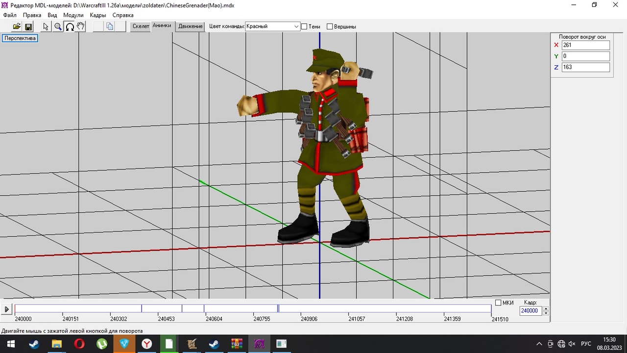Save the model with the floppy disk icon
The width and height of the screenshot is (627, 353).
28,26
